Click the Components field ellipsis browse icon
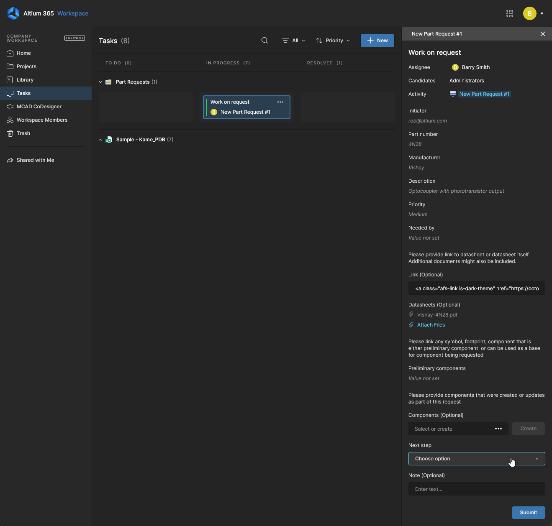This screenshot has width=552, height=526. point(498,429)
